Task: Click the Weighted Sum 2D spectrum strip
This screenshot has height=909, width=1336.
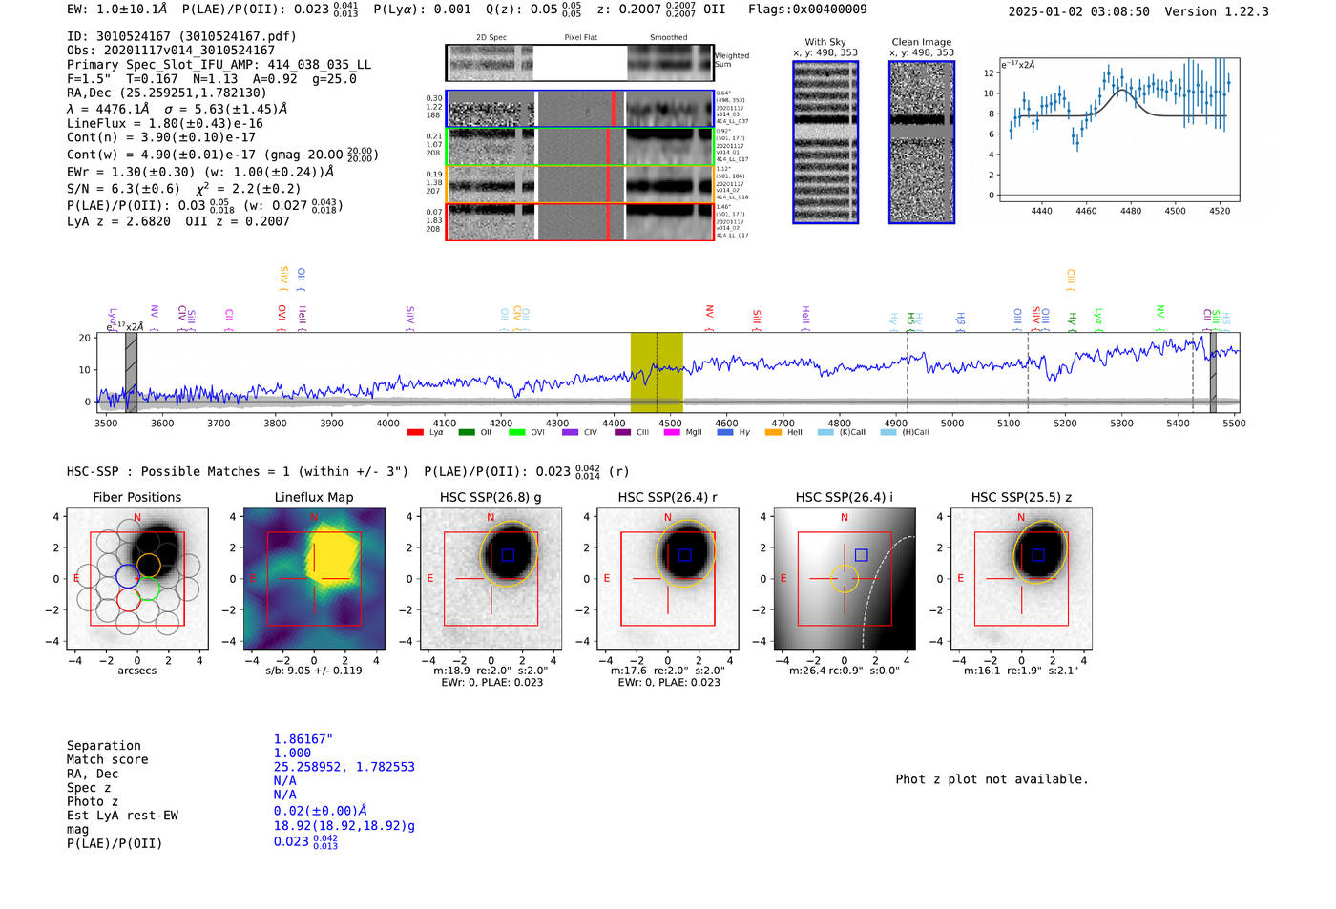Action: point(579,63)
